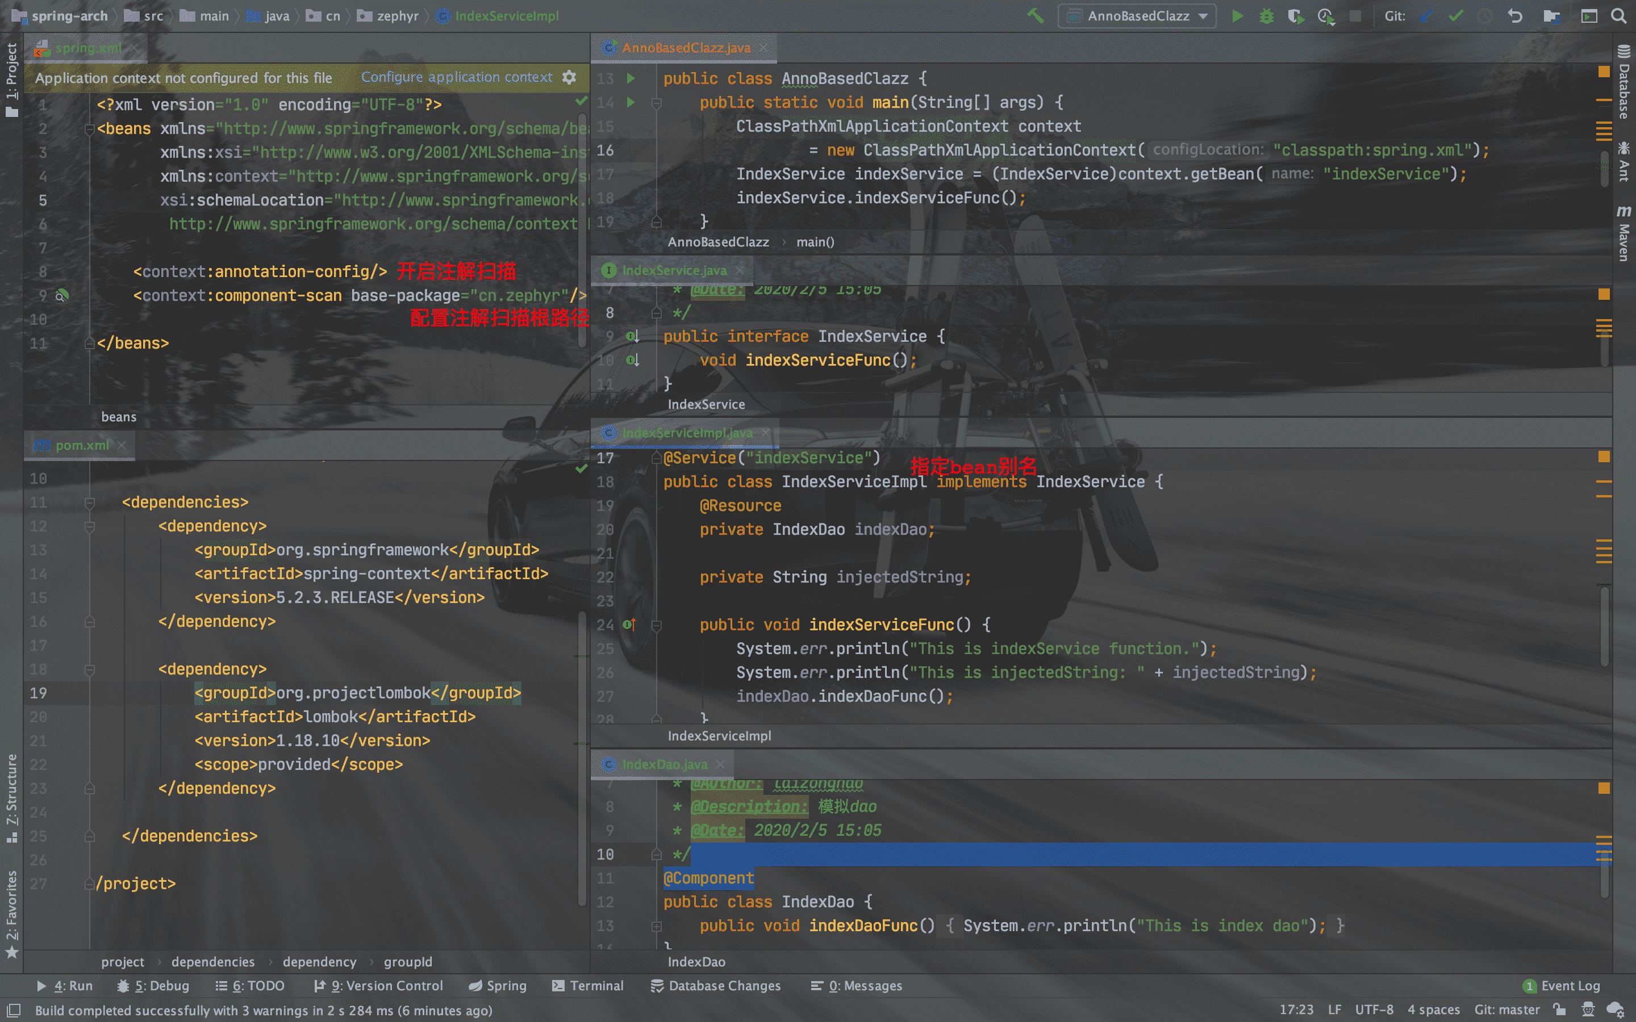Fold the dependencies block in pom.xml
The height and width of the screenshot is (1022, 1636).
(89, 502)
